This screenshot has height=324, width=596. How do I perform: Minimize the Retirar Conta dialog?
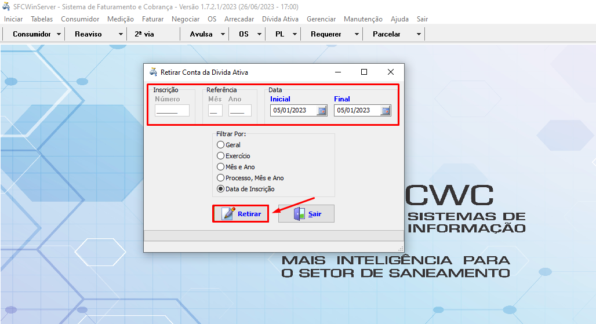coord(338,72)
